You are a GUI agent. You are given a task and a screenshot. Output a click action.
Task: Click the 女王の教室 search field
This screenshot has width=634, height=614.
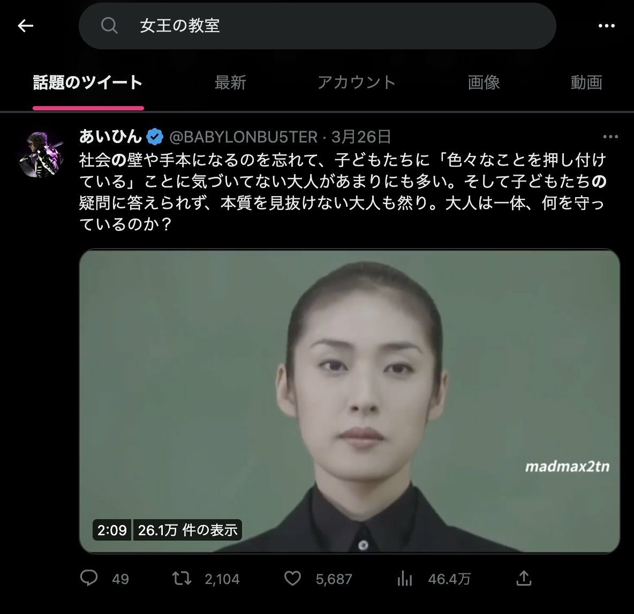pyautogui.click(x=318, y=26)
